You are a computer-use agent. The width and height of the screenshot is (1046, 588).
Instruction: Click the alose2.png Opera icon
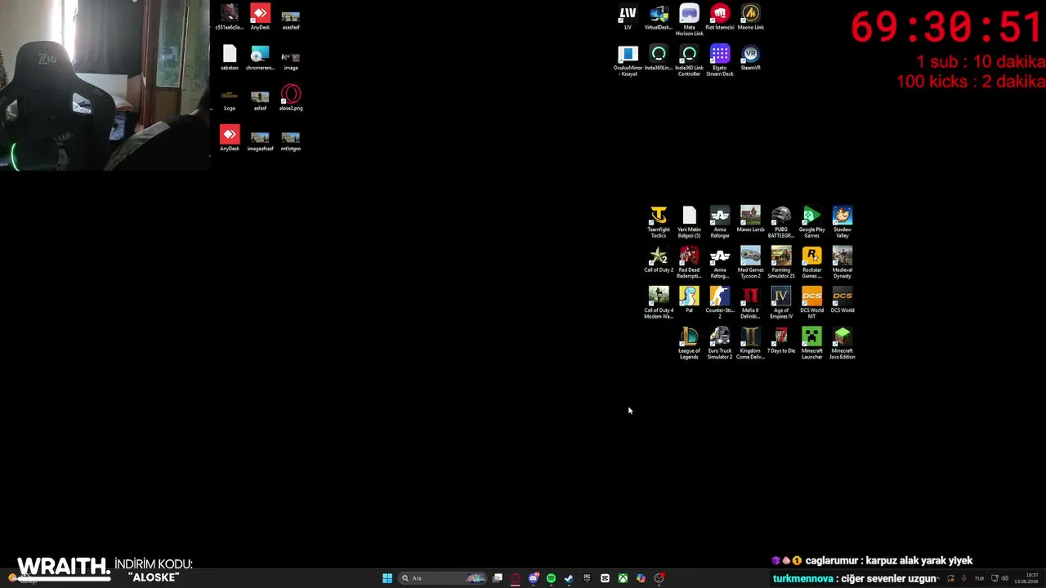[291, 98]
